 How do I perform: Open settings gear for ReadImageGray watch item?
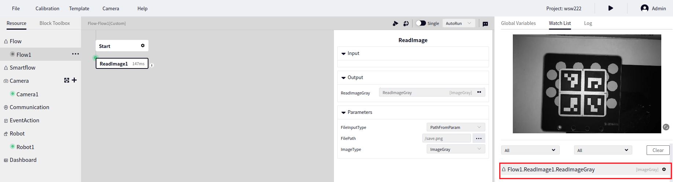coord(664,169)
